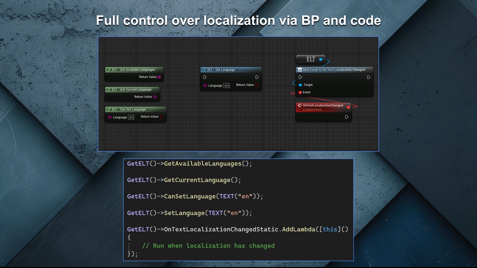
Task: Select the ELT - Get Available Languages node header
Action: coord(134,70)
